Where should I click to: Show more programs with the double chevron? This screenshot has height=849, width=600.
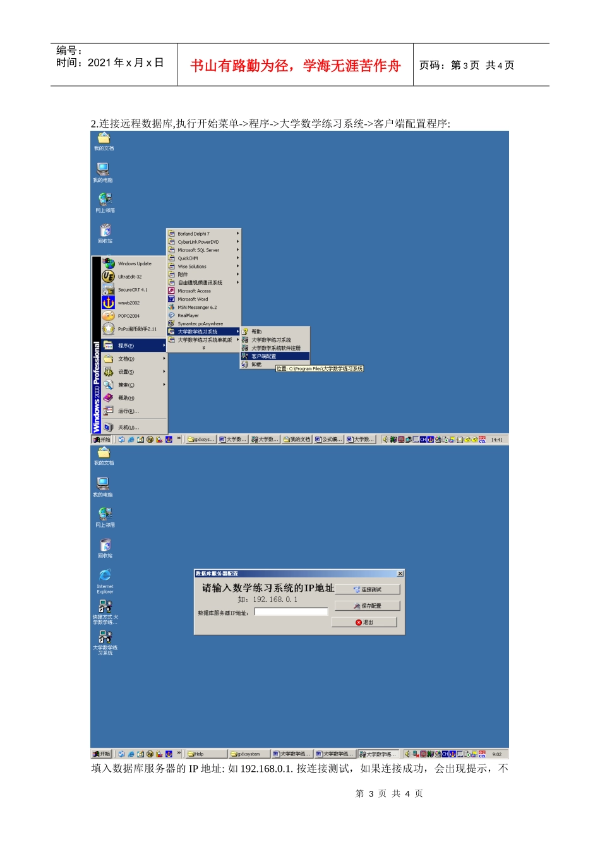203,348
